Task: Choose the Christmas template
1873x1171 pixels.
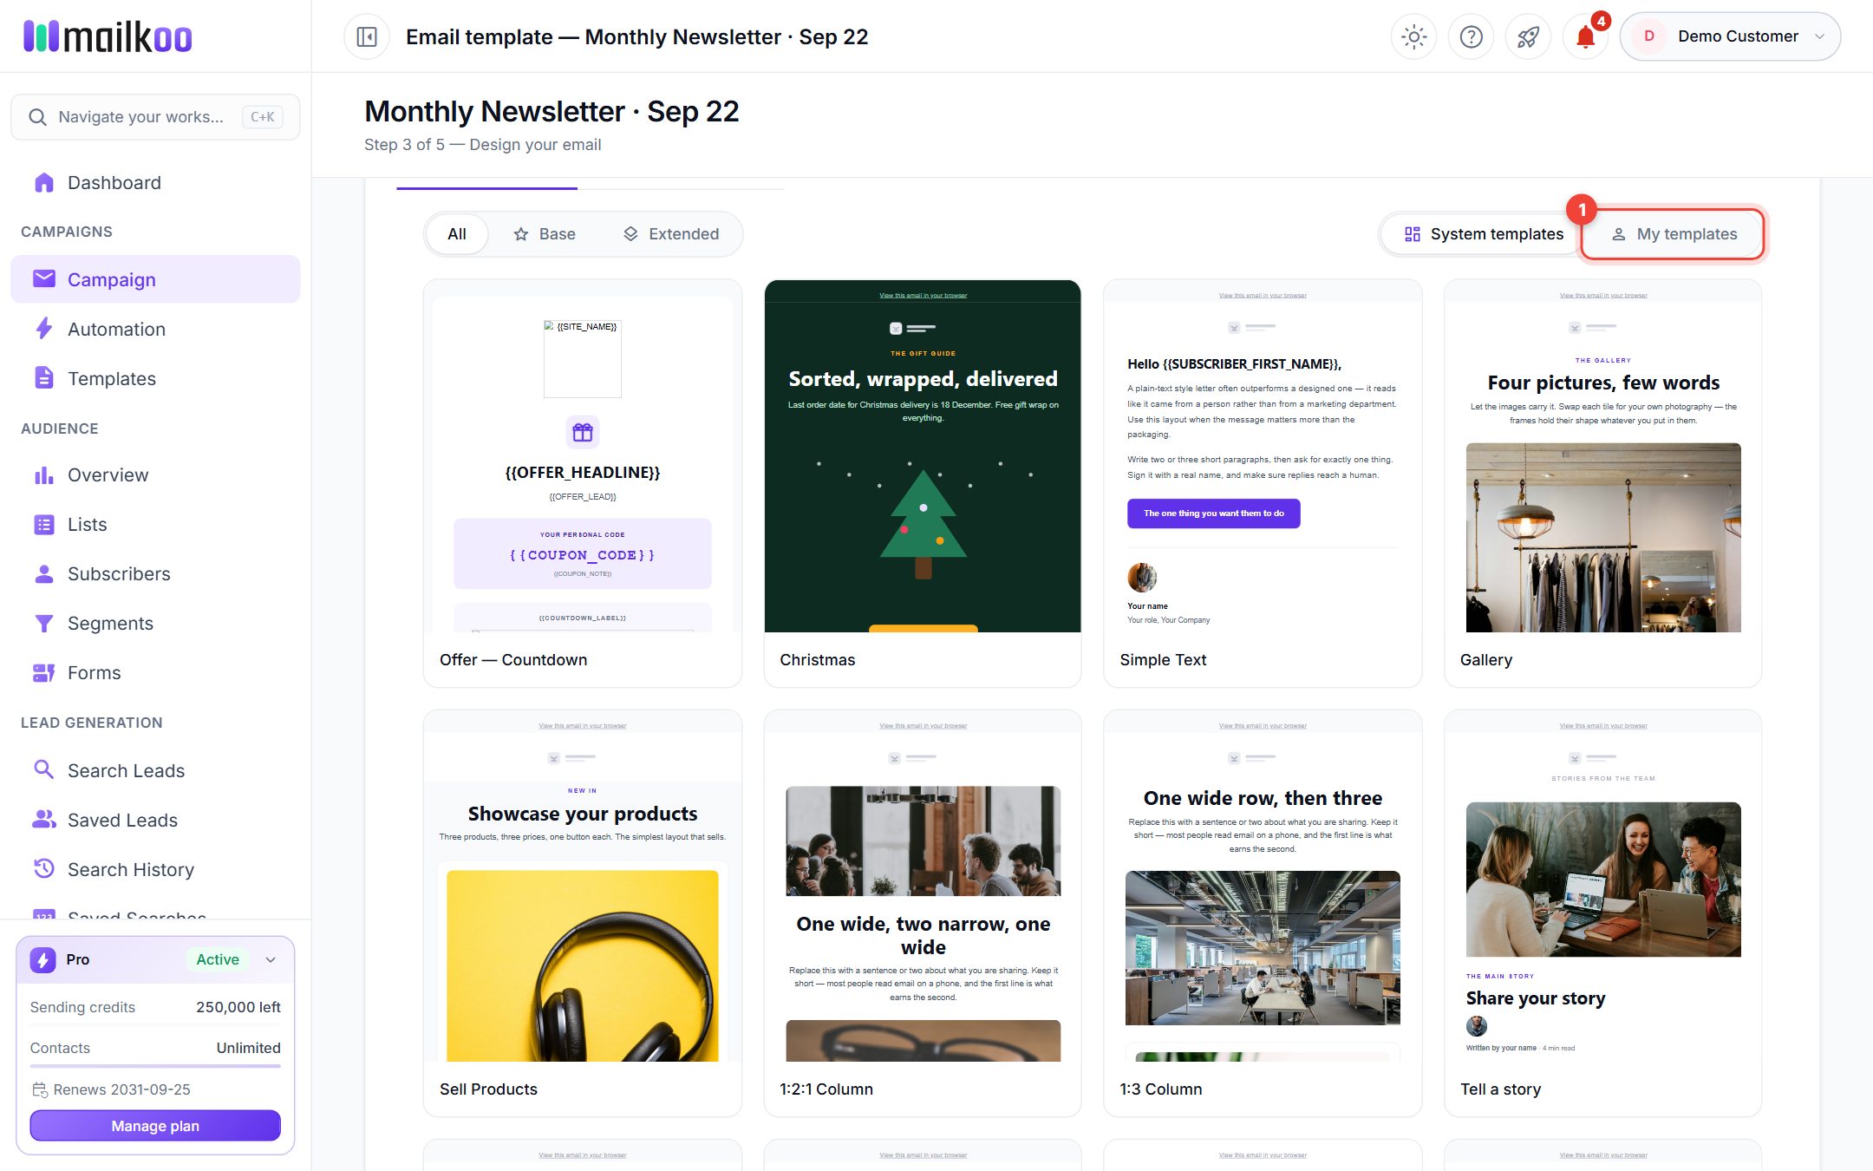Action: 923,483
